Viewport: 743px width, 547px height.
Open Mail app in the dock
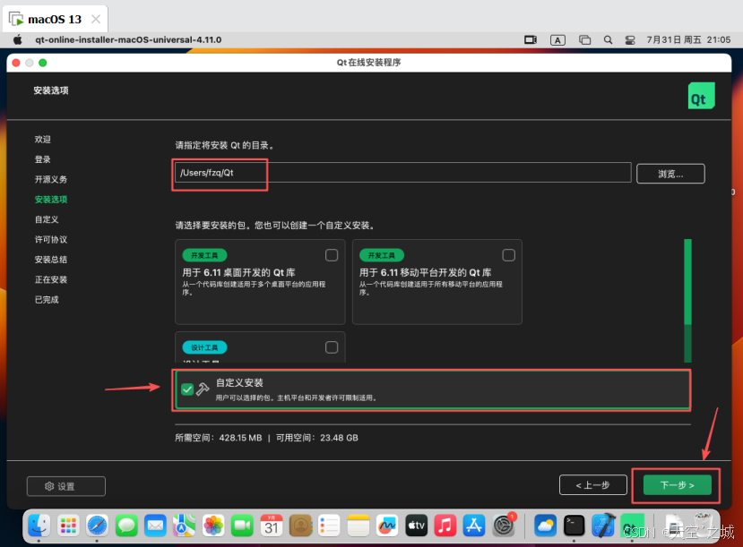[155, 526]
